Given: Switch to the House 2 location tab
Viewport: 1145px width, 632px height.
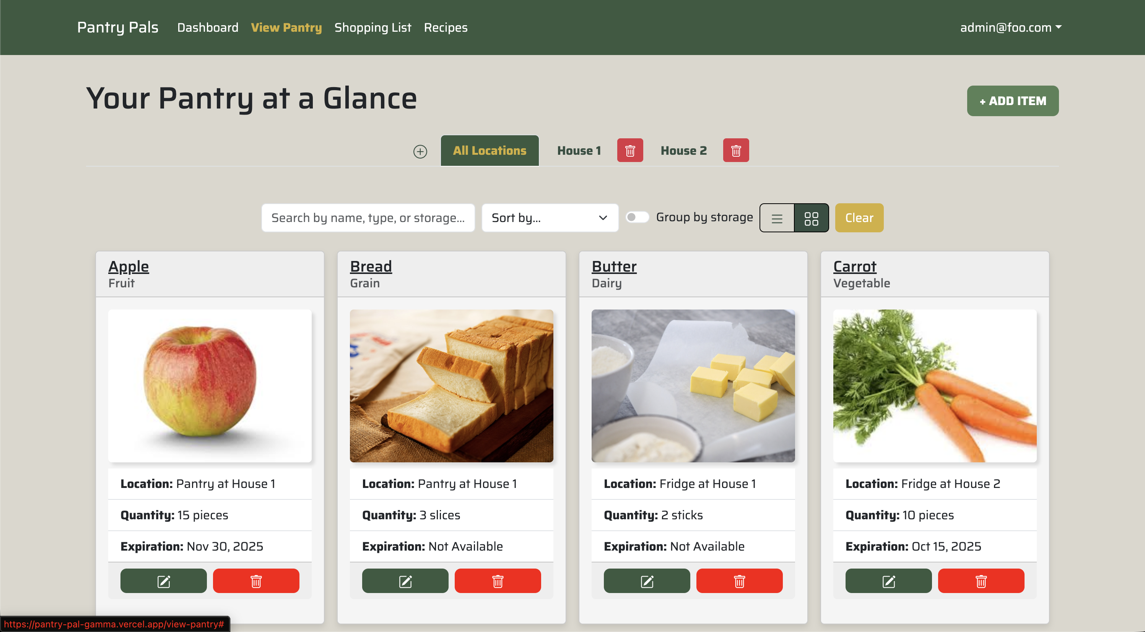Looking at the screenshot, I should tap(683, 150).
